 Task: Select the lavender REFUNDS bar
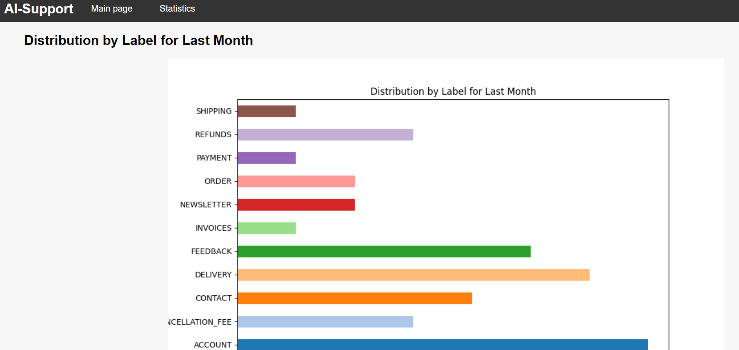point(325,134)
